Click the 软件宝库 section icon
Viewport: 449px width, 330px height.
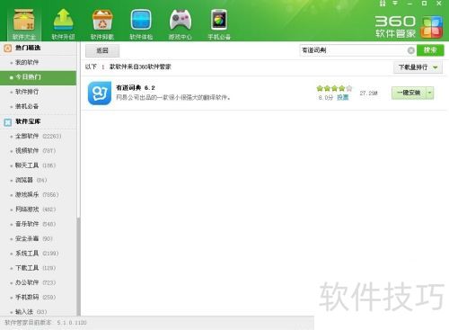click(7, 122)
